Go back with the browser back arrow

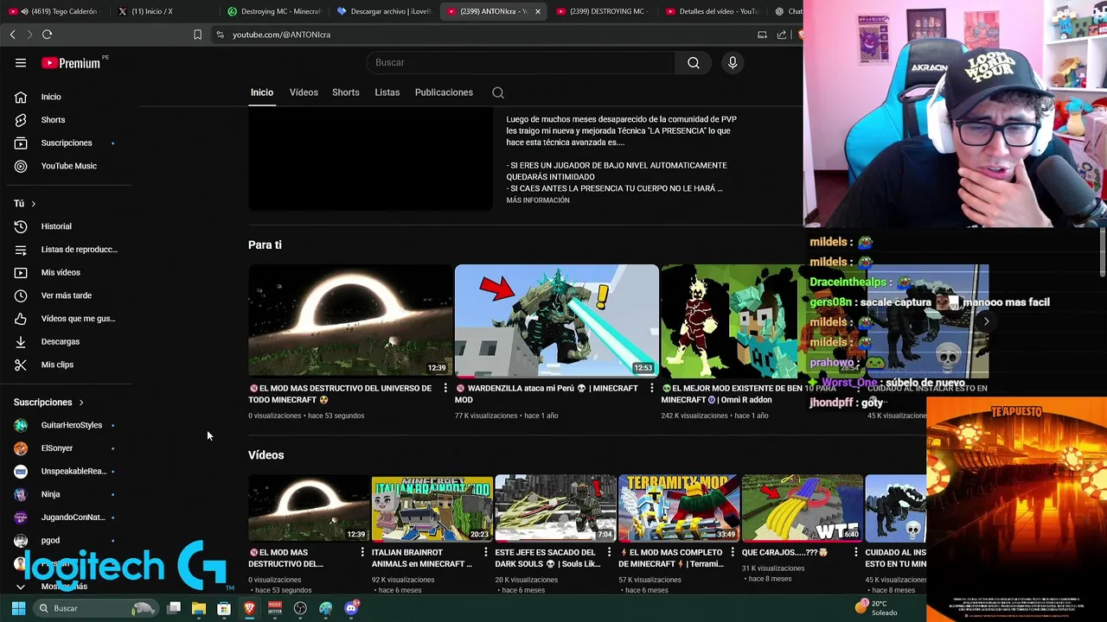pyautogui.click(x=12, y=35)
